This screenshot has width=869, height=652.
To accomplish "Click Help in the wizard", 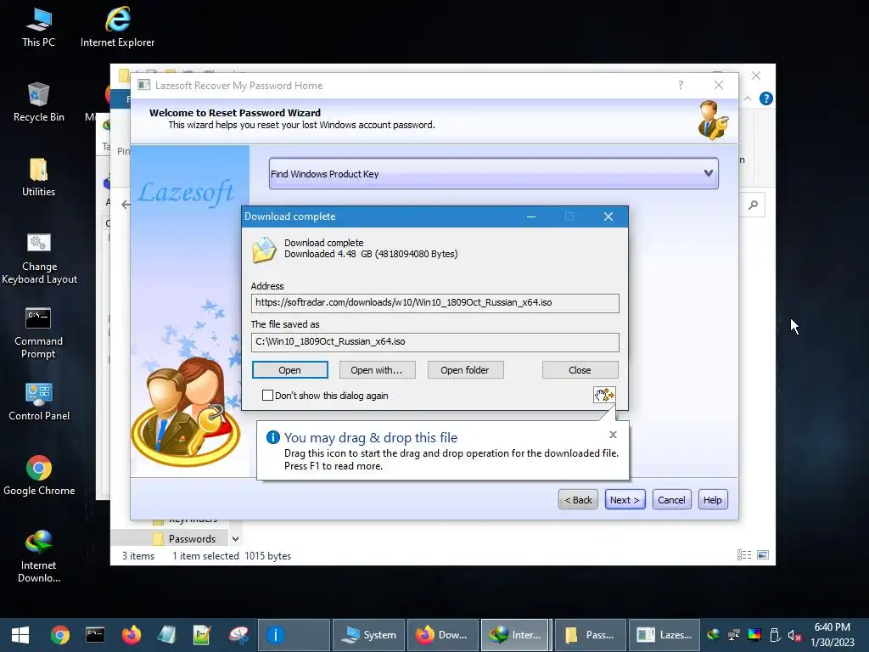I will pyautogui.click(x=712, y=499).
